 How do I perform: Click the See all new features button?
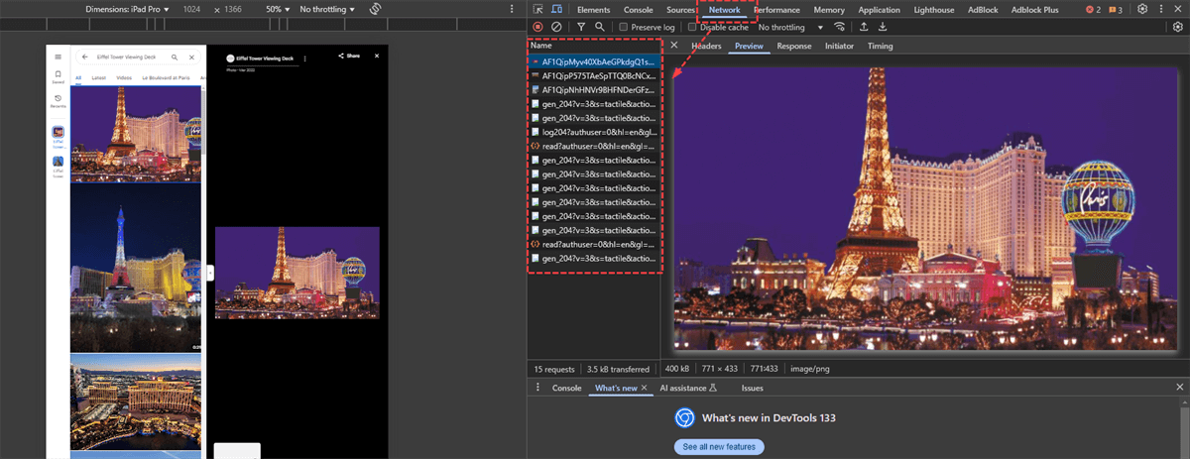click(x=719, y=447)
